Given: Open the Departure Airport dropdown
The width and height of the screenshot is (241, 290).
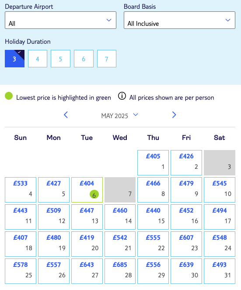Looking at the screenshot, I should pos(60,20).
